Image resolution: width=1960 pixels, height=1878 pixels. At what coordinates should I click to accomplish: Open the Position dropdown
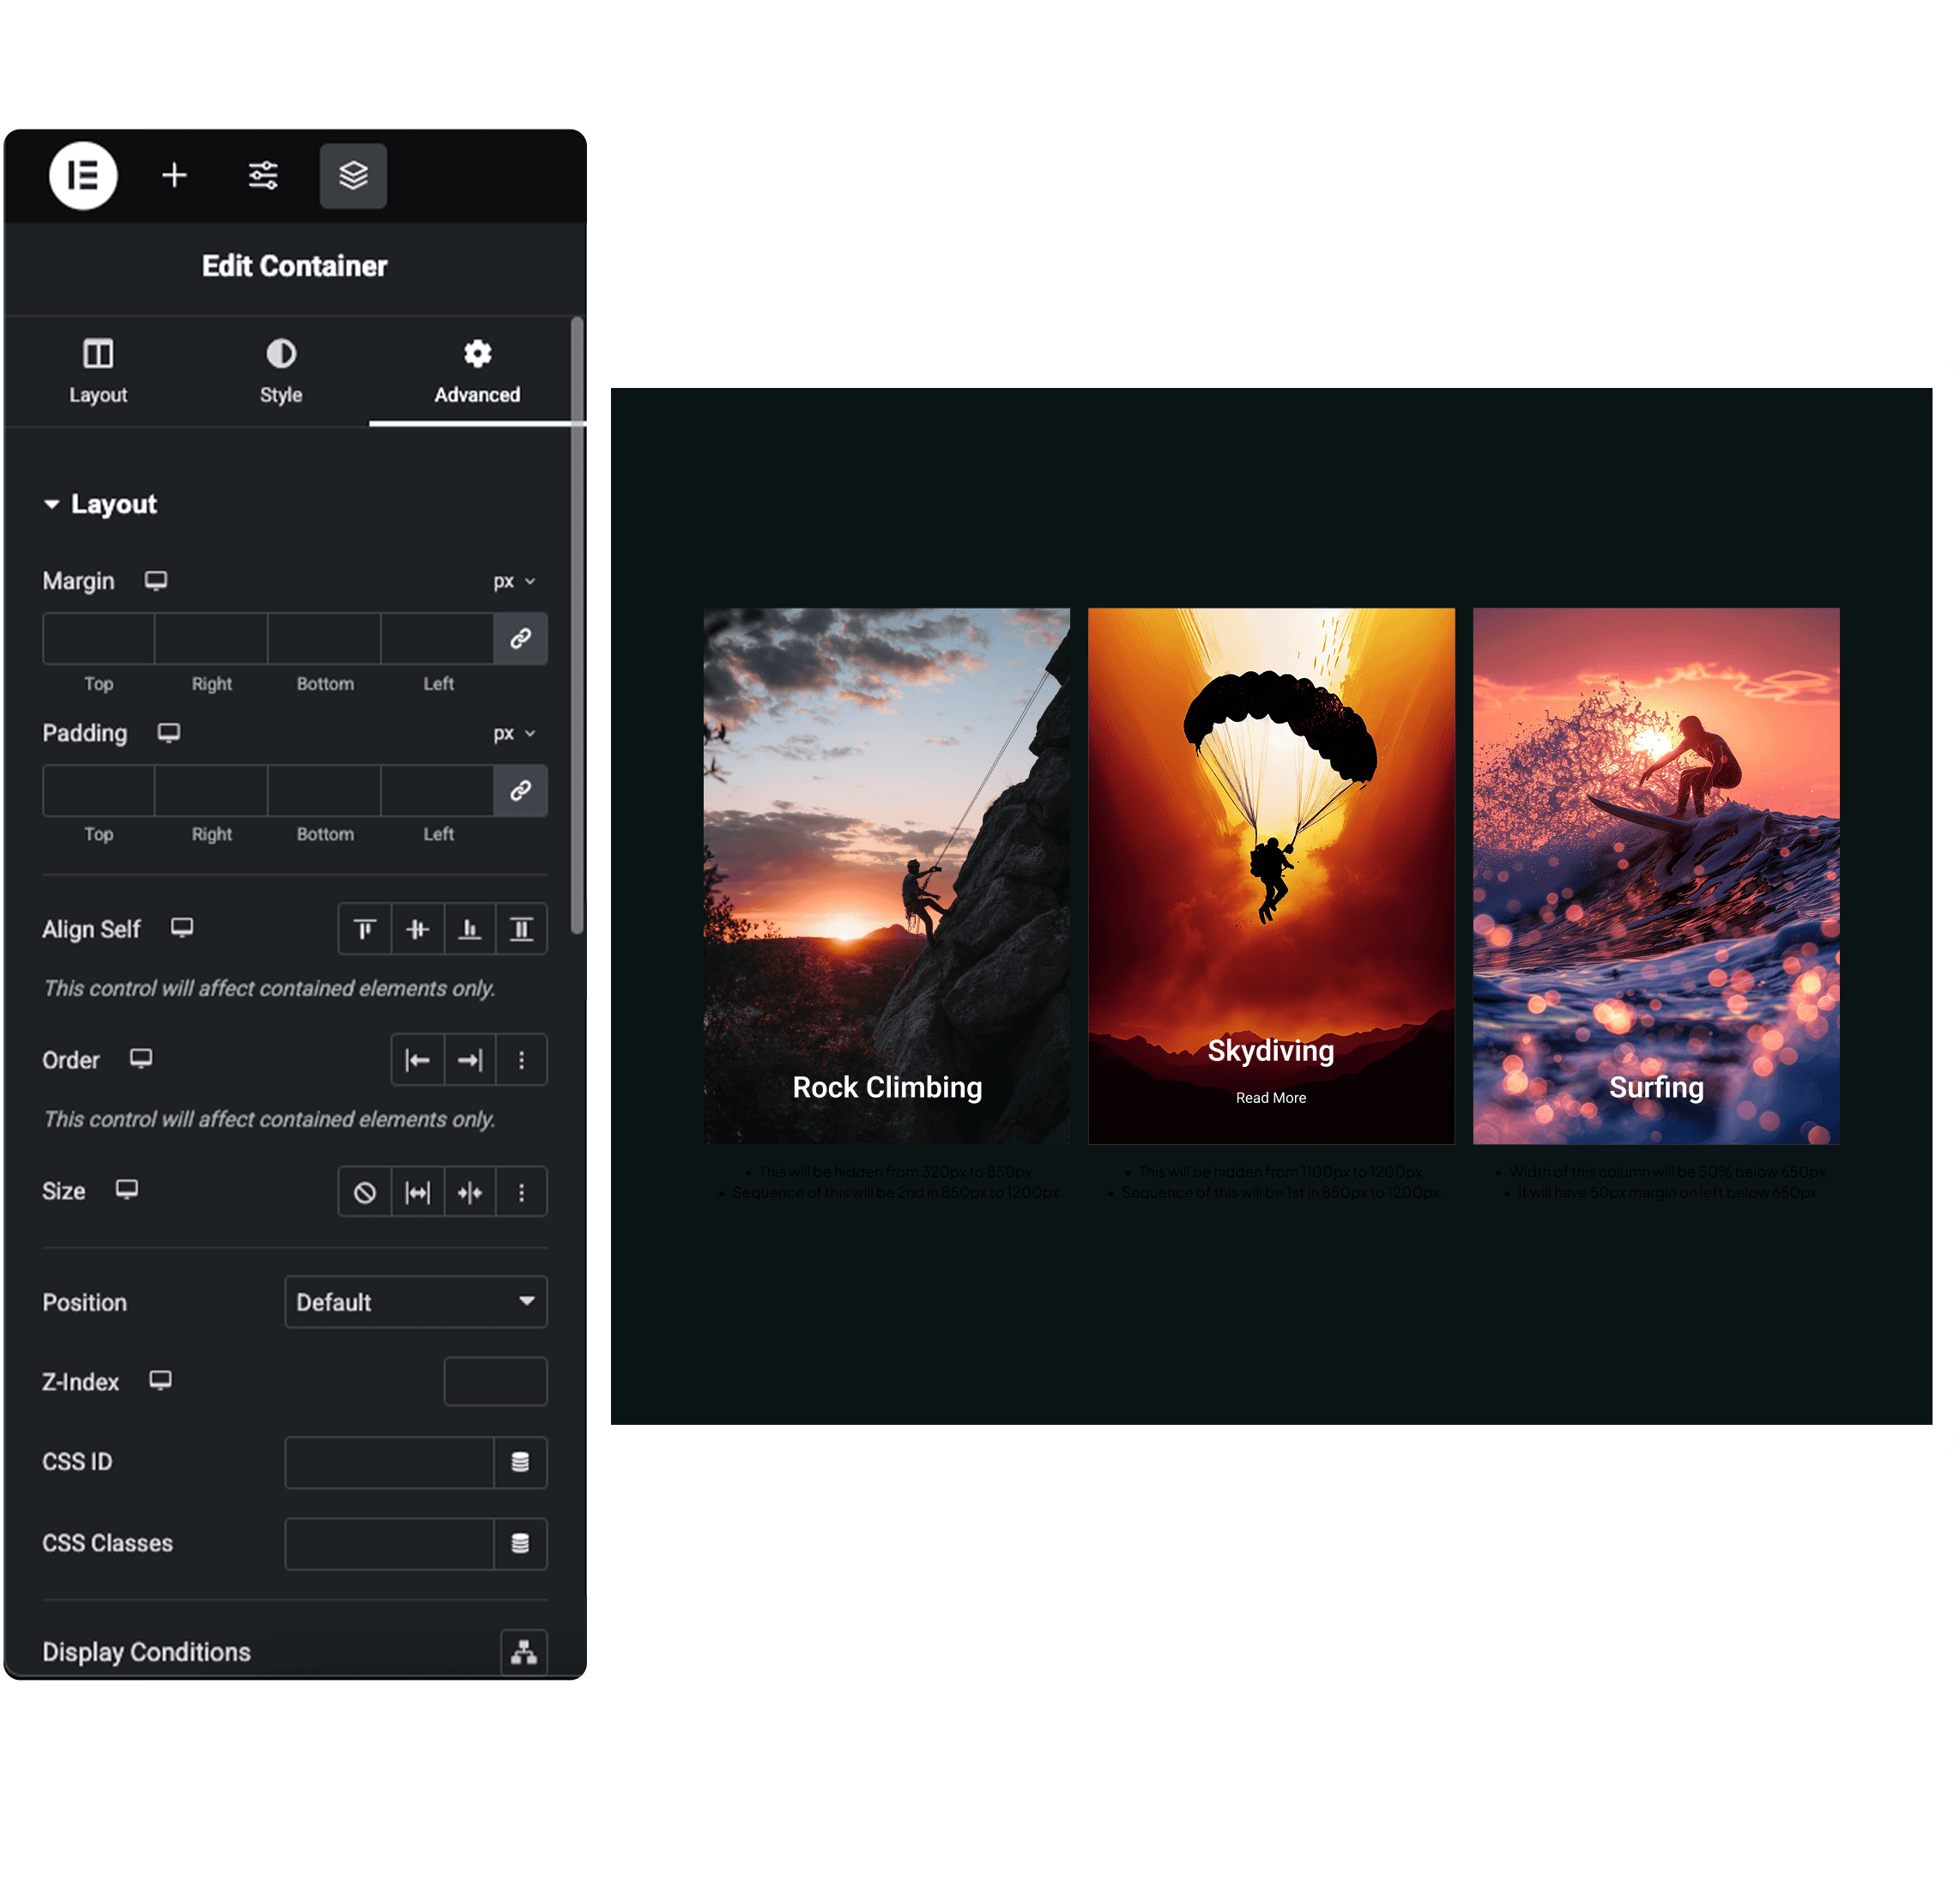pos(415,1301)
